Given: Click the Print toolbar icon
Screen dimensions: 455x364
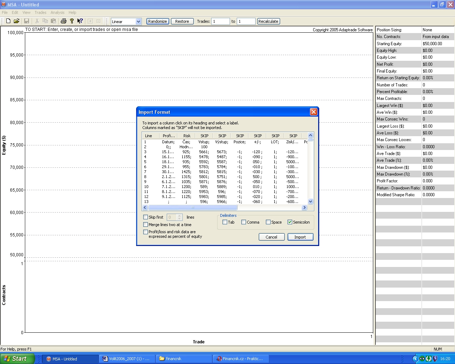Looking at the screenshot, I should pos(64,21).
